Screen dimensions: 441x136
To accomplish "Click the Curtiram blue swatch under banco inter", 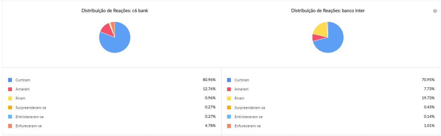I will [229, 80].
